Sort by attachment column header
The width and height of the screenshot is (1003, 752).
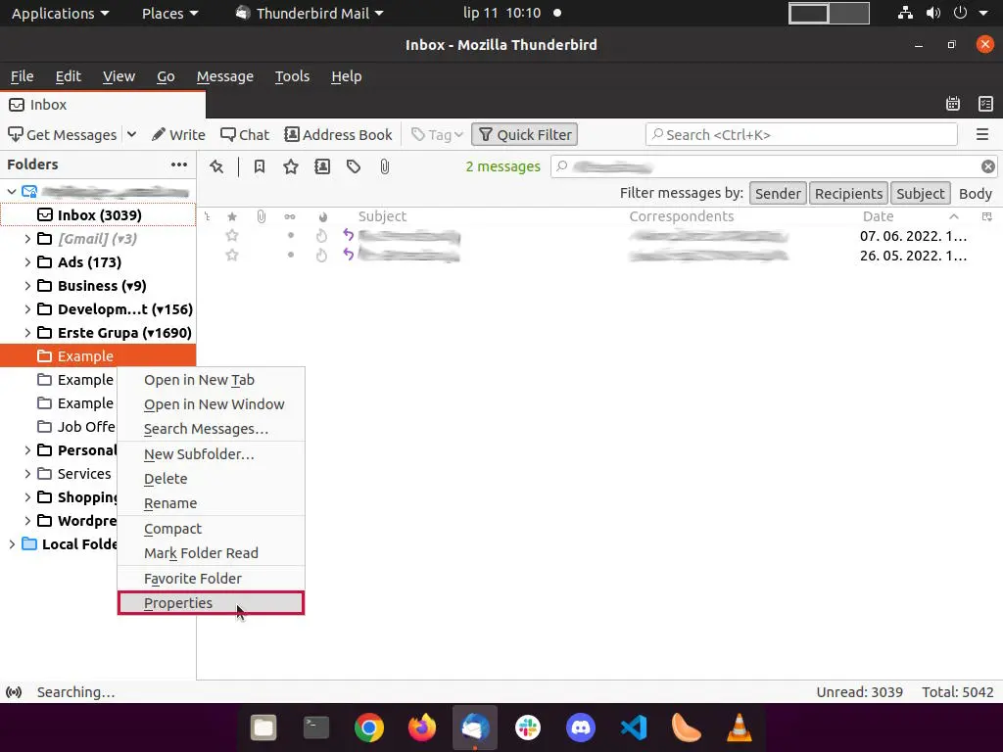coord(261,216)
